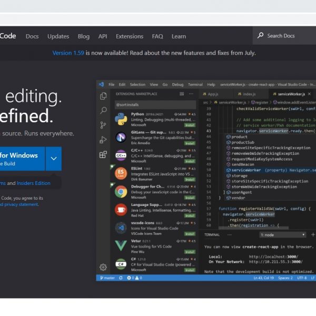This screenshot has width=316, height=316.
Task: Click the magnifier icon beside Search Docs
Action: coord(261,36)
